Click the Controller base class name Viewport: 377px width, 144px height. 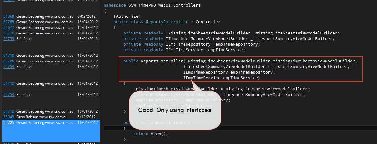tap(208, 22)
